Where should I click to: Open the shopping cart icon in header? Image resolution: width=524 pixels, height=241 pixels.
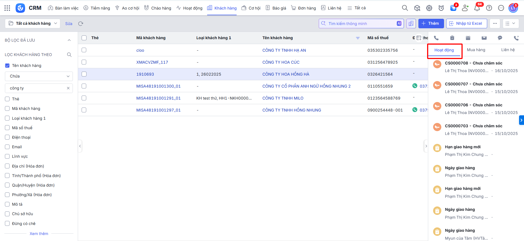453,8
